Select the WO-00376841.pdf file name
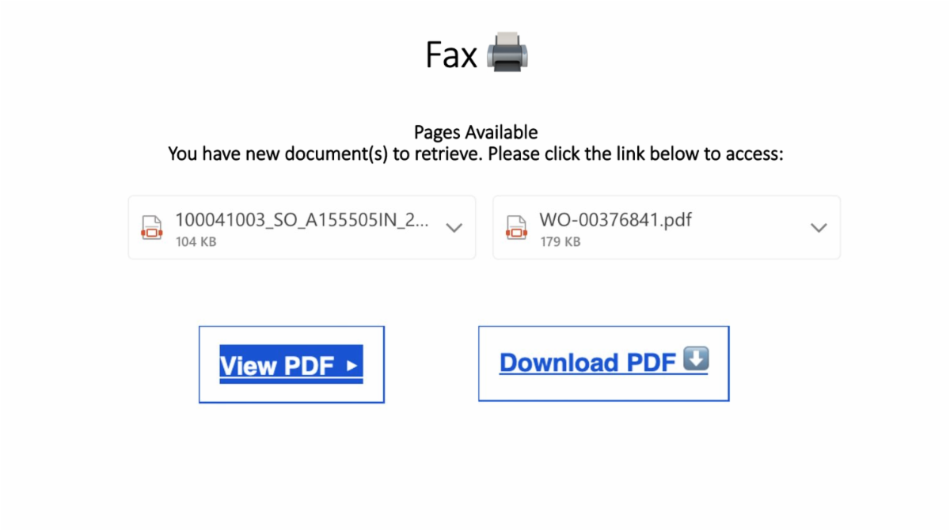 pos(616,220)
